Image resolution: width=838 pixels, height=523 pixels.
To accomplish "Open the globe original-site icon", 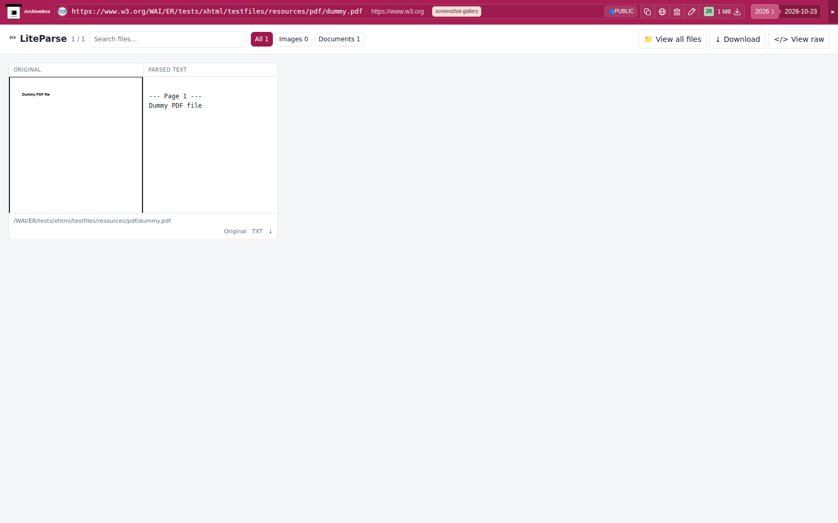I will 662,12.
